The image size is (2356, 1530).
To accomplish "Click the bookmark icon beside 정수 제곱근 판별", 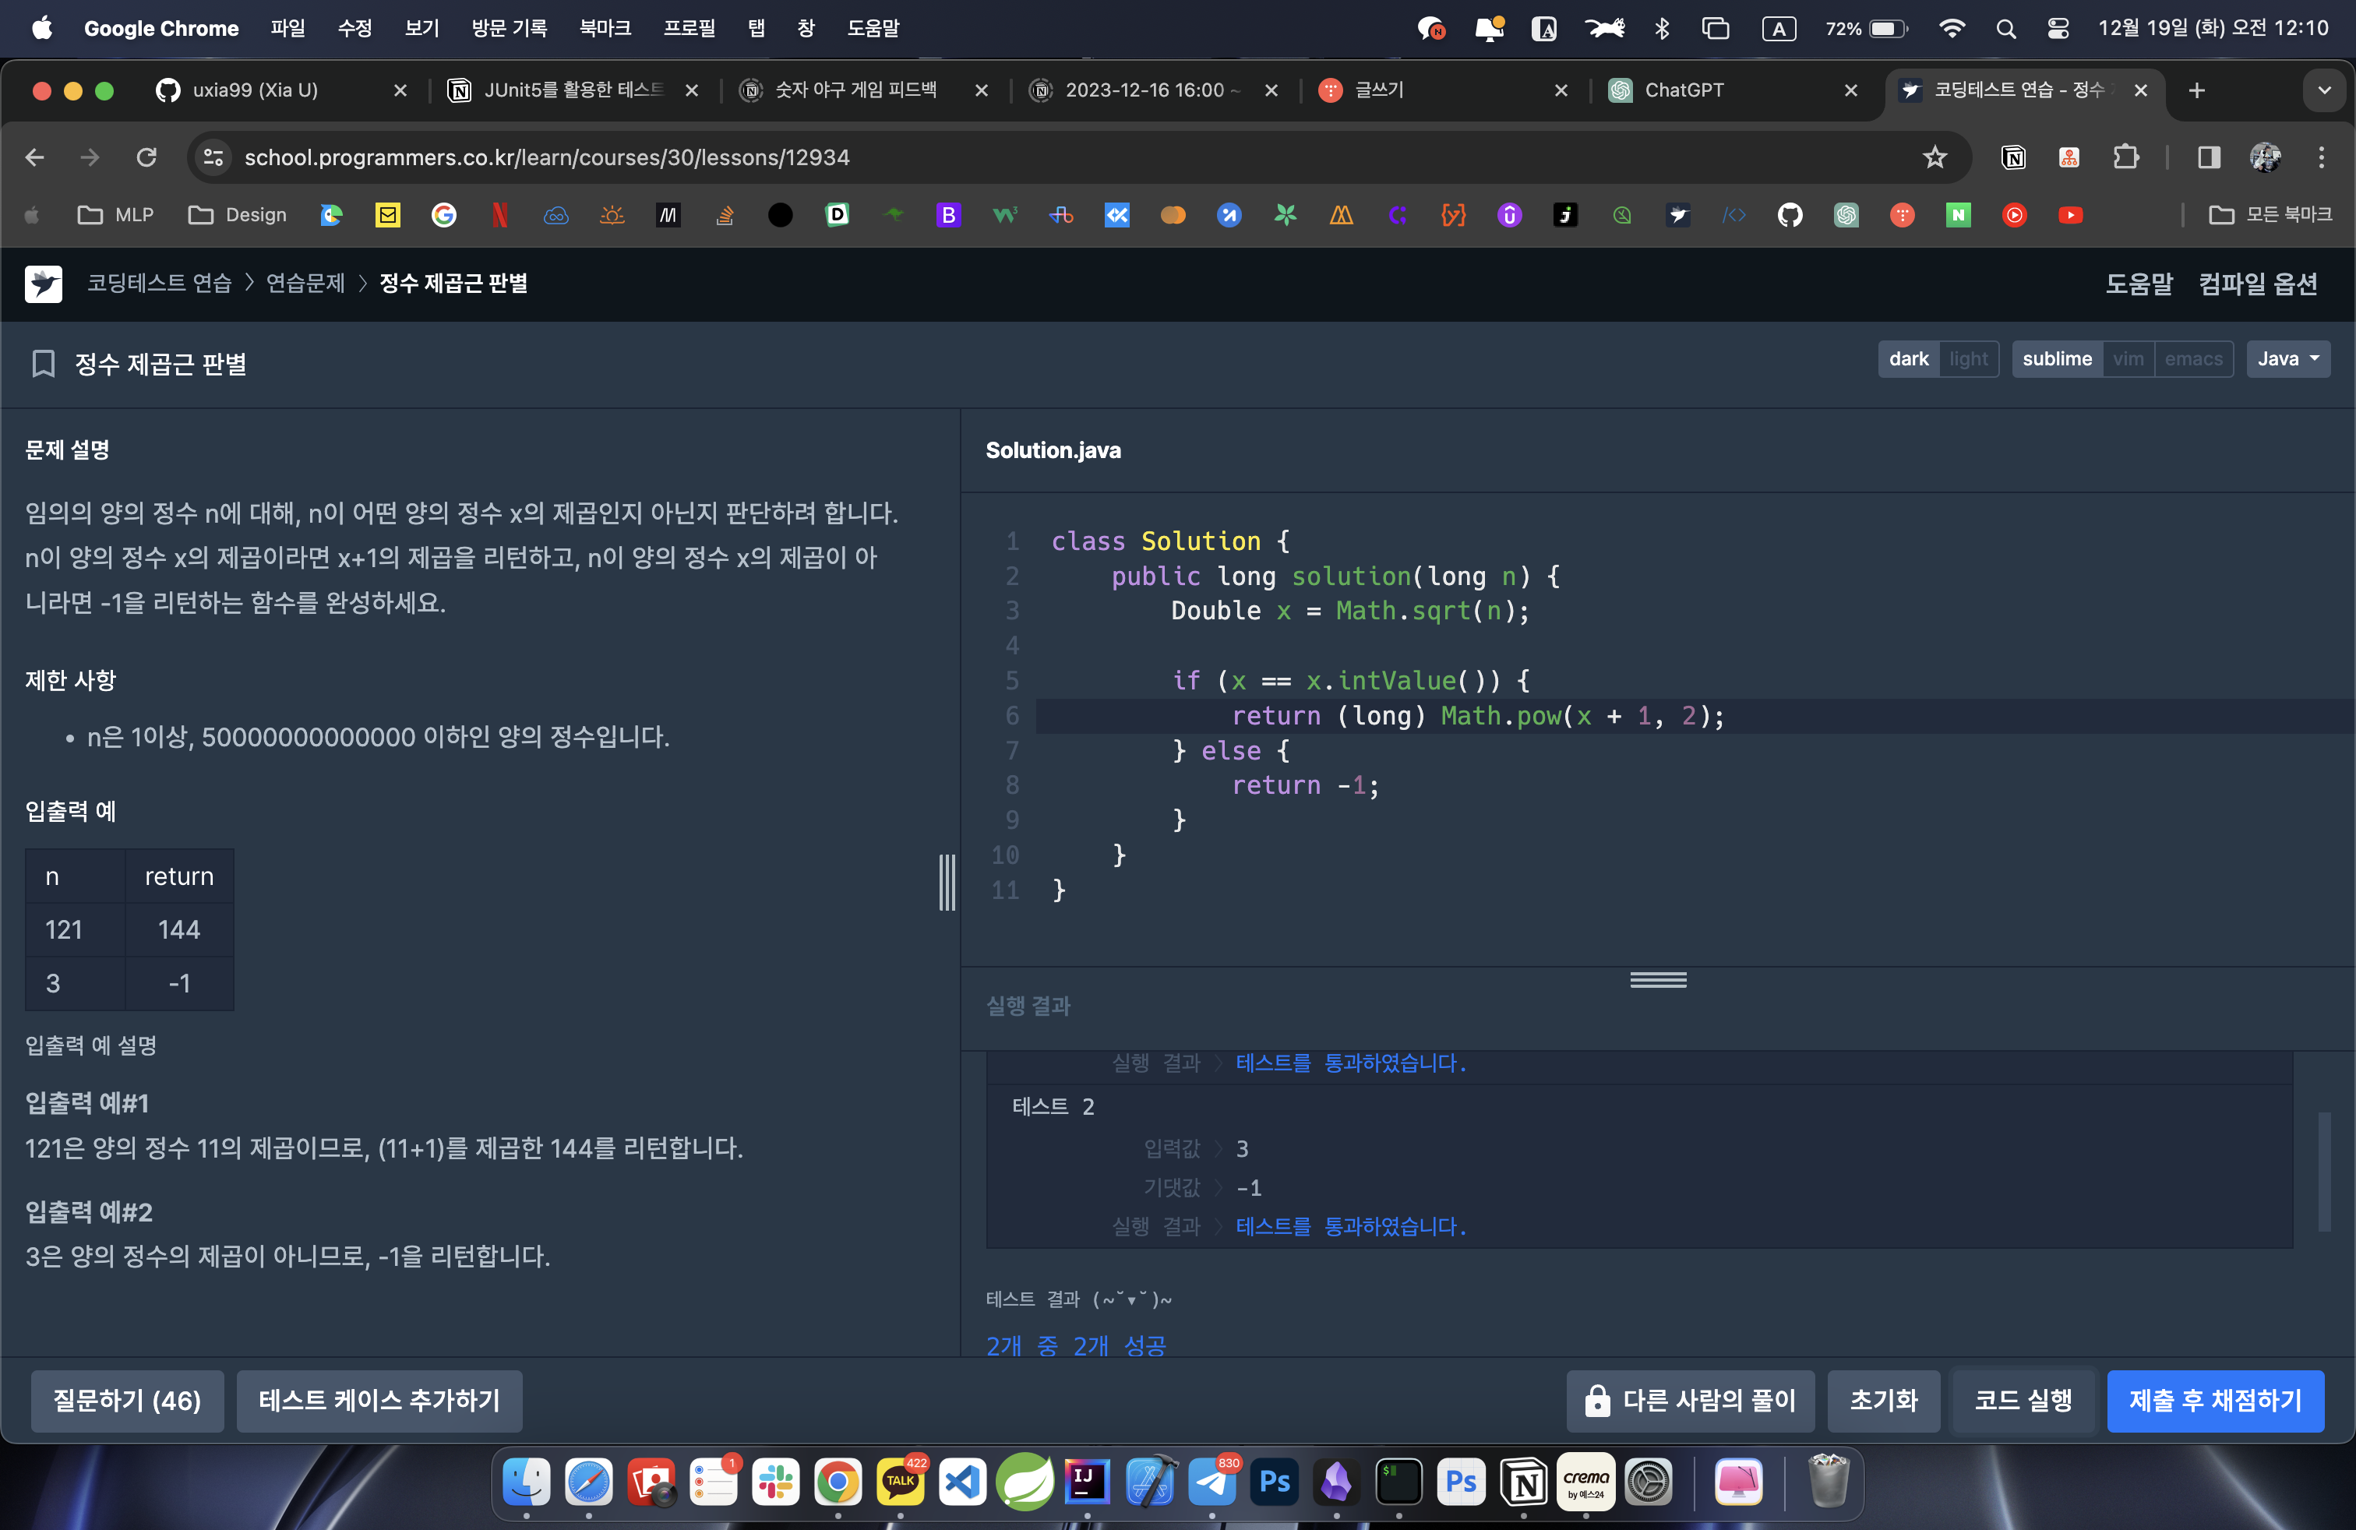I will coord(43,363).
